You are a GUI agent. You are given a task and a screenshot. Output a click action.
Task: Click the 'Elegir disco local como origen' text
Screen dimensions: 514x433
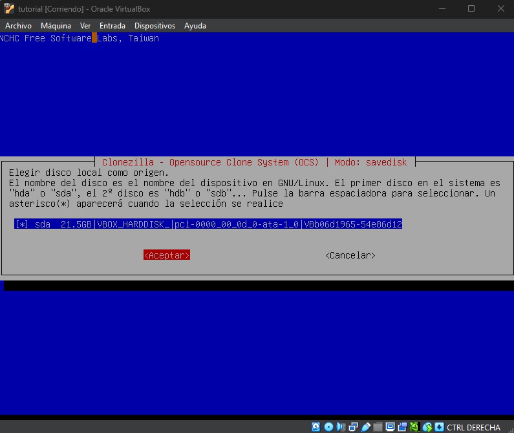89,173
